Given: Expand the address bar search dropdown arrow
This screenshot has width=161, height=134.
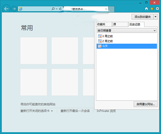Looking at the screenshot, I should [56, 9].
